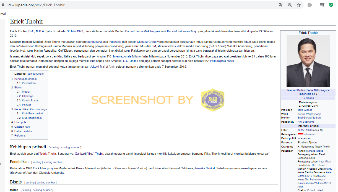The image size is (338, 192).
Task: Click the zoom magnifier icon in address bar
Action: pos(290,5)
